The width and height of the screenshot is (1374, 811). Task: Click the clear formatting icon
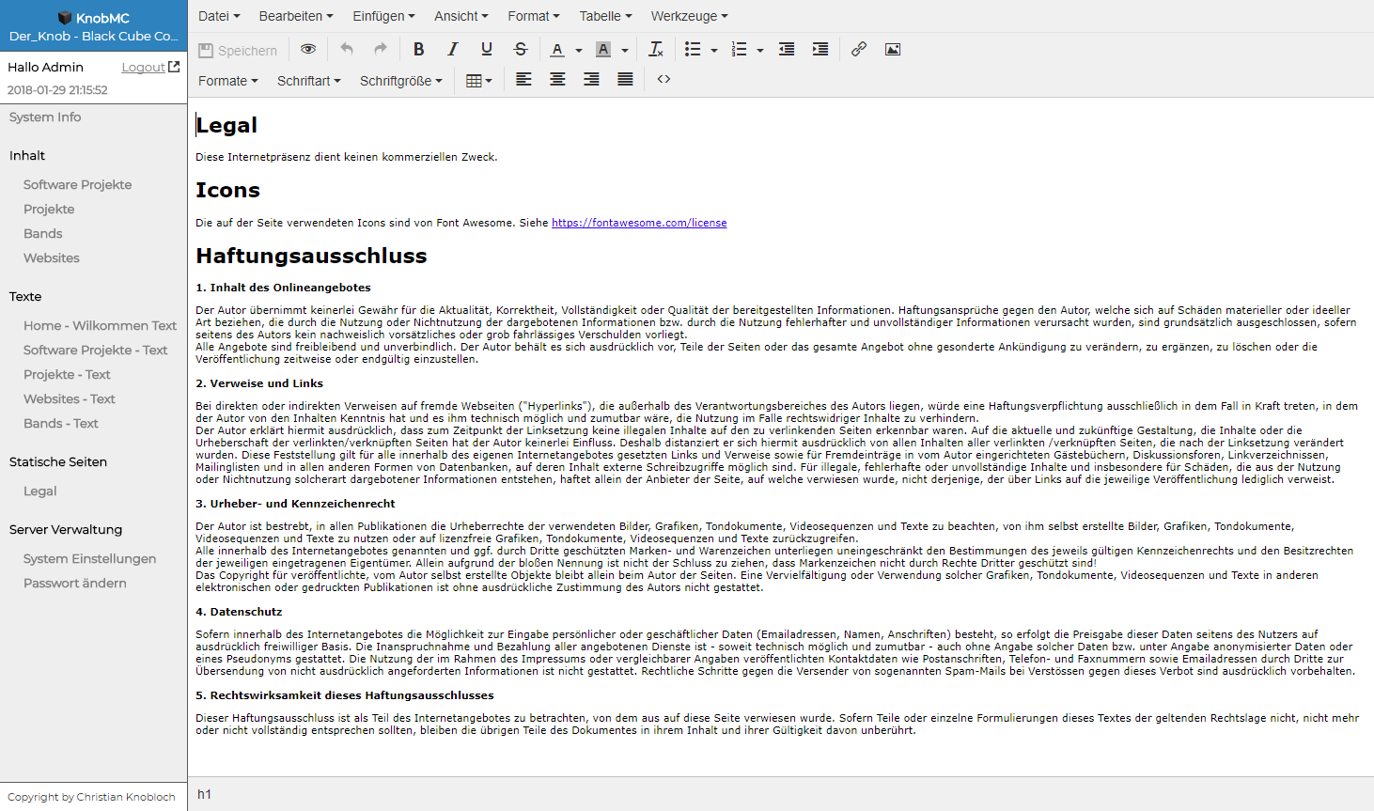click(656, 49)
